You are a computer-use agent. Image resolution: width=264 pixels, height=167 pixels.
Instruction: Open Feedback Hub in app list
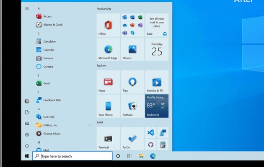click(63, 100)
